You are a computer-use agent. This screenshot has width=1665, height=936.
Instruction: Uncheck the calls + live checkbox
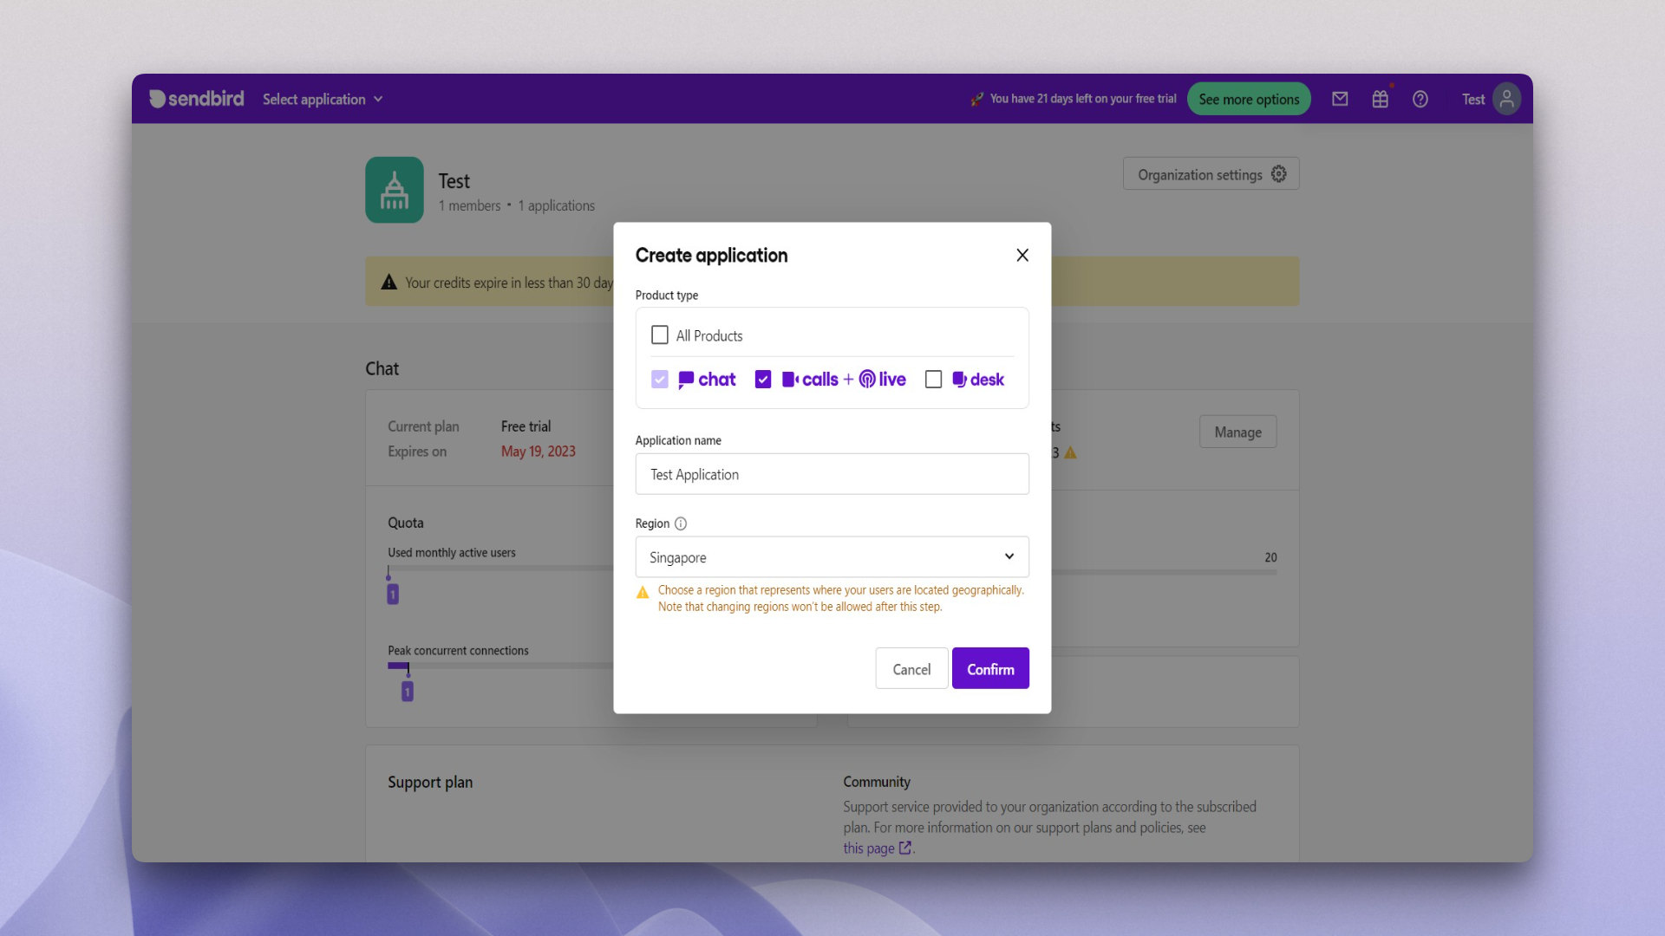point(763,379)
